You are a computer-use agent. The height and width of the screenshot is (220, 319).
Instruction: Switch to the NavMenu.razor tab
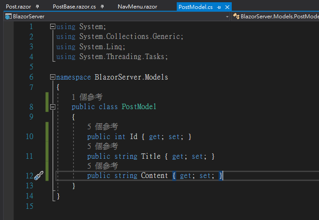(x=137, y=7)
